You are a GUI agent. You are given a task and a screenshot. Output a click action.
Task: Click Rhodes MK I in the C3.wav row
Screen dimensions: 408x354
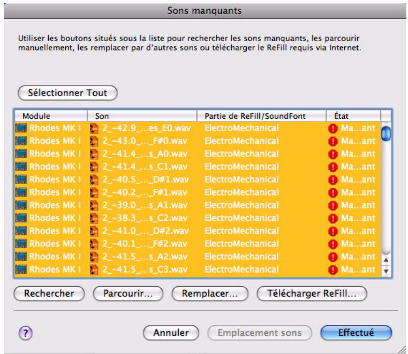55,270
